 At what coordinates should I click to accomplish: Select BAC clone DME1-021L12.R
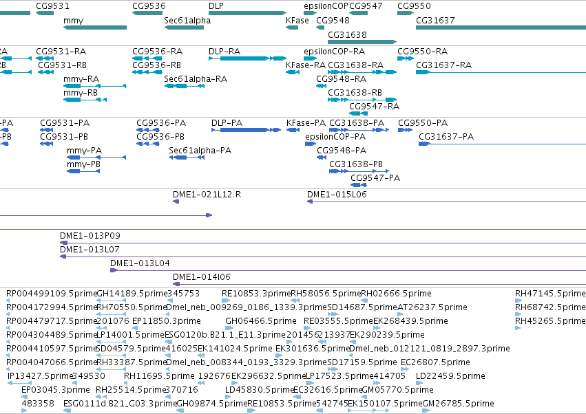pos(207,195)
